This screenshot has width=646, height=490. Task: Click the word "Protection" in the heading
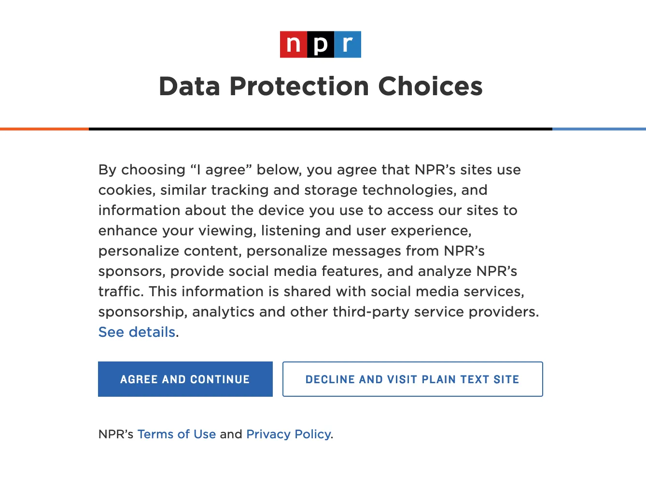point(299,86)
